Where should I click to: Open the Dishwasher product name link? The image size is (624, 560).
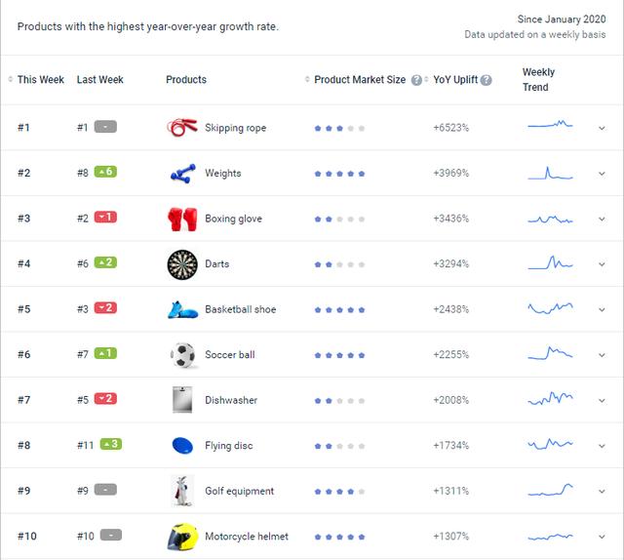231,400
